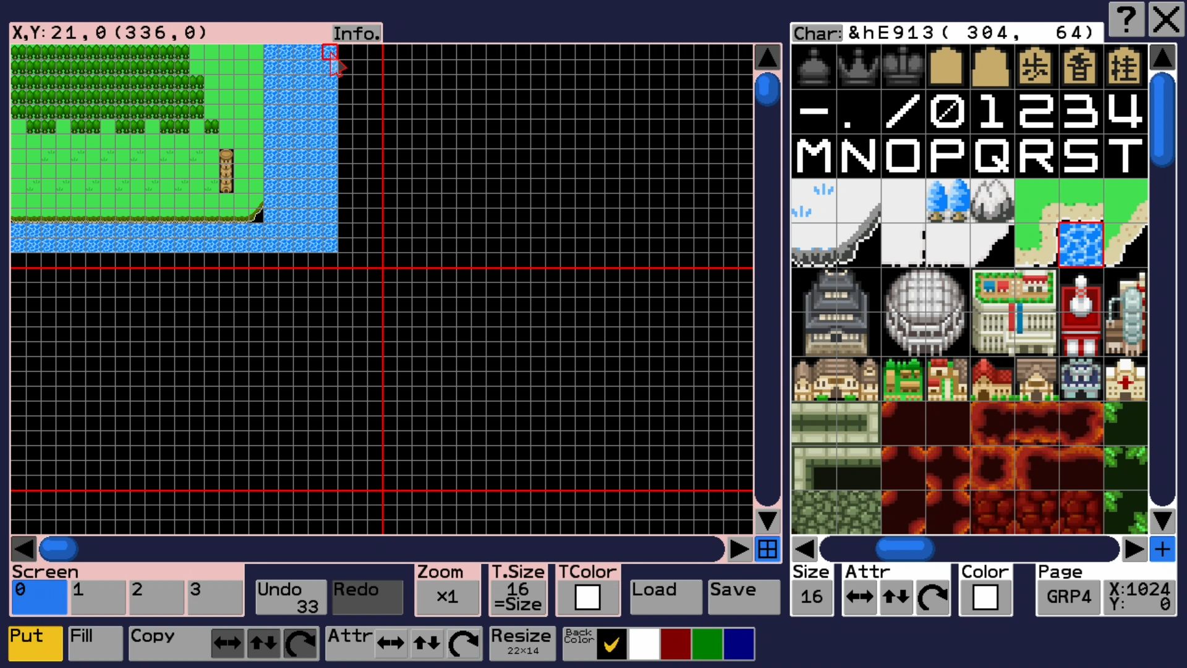This screenshot has height=668, width=1187.
Task: Click the palette horizontal scrollbar thumb
Action: pos(904,549)
